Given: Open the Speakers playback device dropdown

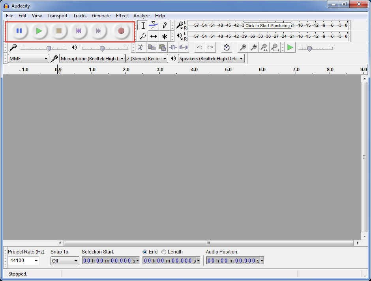Looking at the screenshot, I should pos(211,59).
